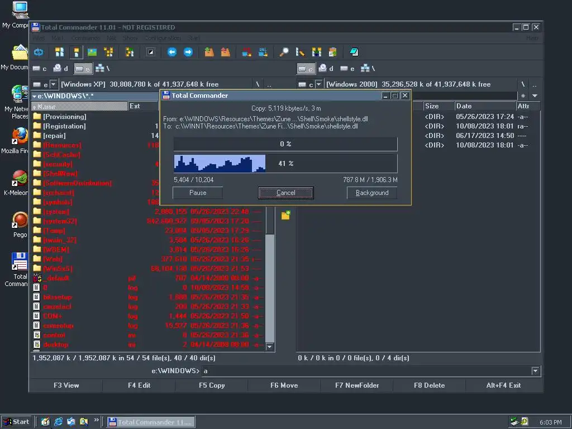Image resolution: width=572 pixels, height=429 pixels.
Task: Go back with the blue left arrow
Action: [172, 52]
